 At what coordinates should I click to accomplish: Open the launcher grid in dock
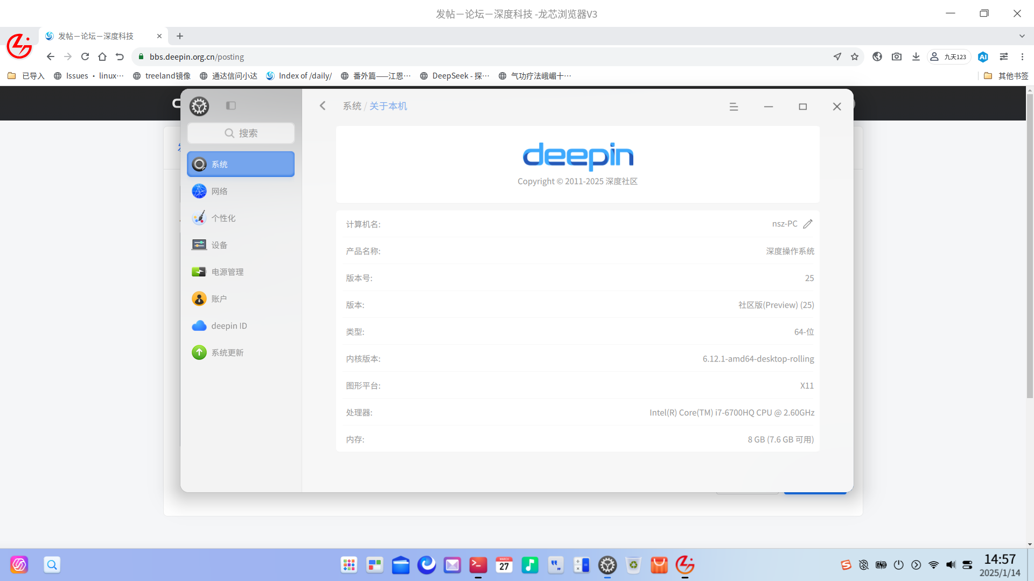coord(349,565)
